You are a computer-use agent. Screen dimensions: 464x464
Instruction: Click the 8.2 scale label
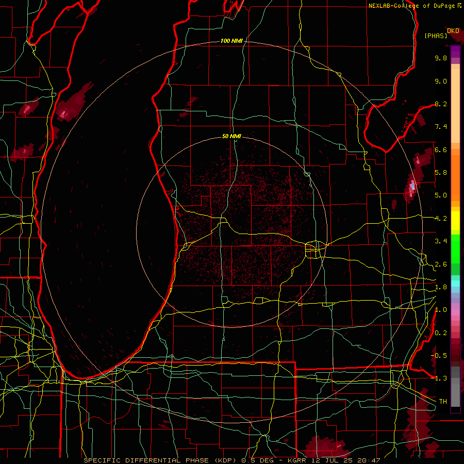point(441,104)
